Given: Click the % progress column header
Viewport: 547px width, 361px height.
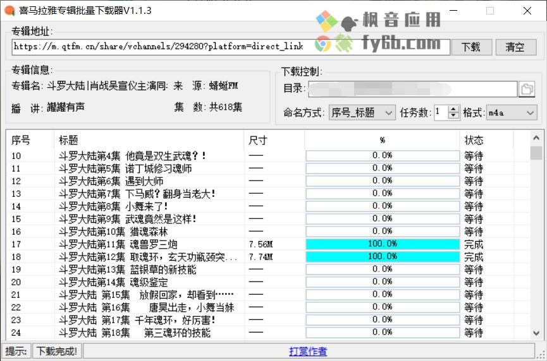Looking at the screenshot, I should tap(383, 140).
